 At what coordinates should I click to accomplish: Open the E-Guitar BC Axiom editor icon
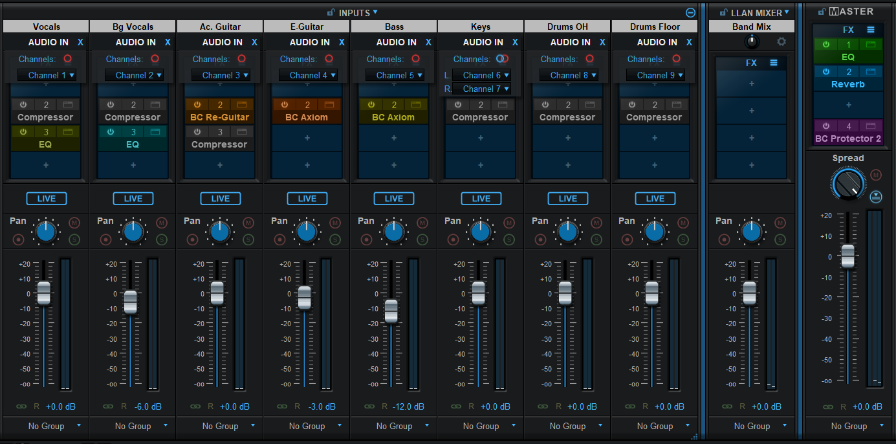point(329,104)
